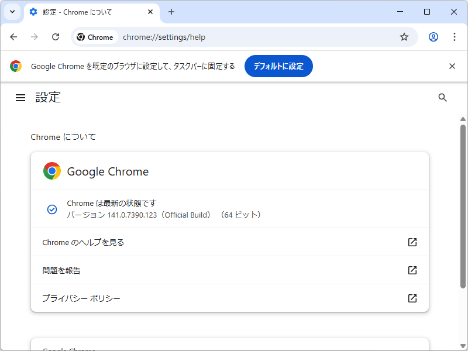Image resolution: width=468 pixels, height=351 pixels.
Task: Click the external link icon beside 問題を報告
Action: pos(412,270)
